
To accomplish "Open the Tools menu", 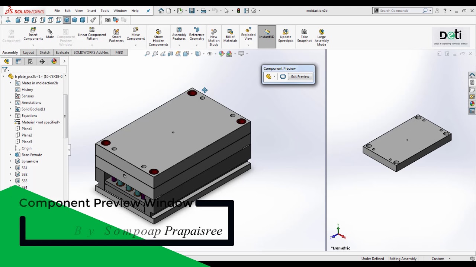I will coord(105,11).
